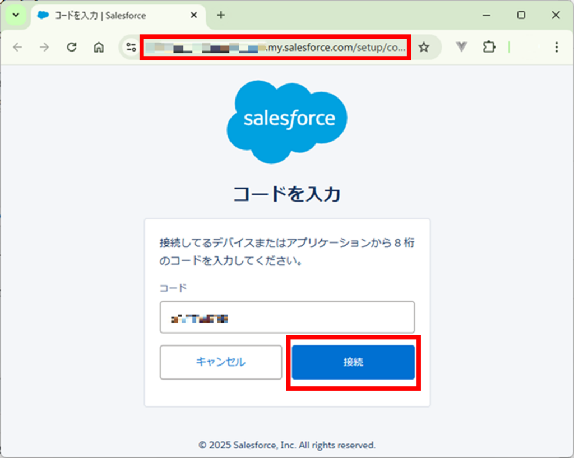
Task: Close the Salesforce browser tab
Action: (x=194, y=16)
